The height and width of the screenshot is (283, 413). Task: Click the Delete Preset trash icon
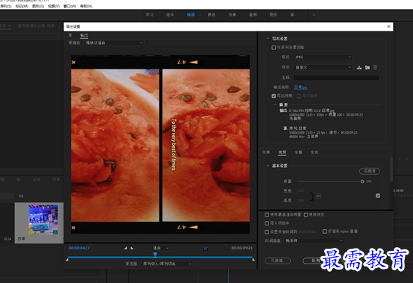375,67
